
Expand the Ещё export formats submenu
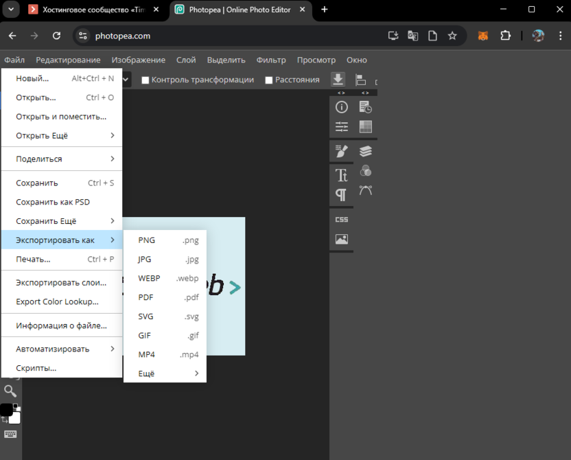point(165,373)
